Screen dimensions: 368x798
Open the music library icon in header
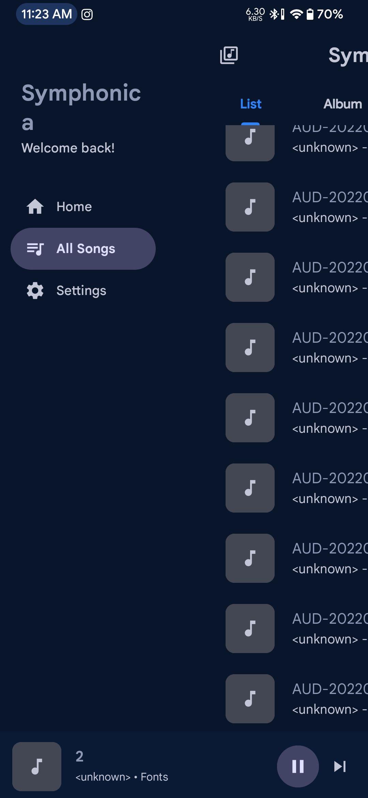click(229, 55)
